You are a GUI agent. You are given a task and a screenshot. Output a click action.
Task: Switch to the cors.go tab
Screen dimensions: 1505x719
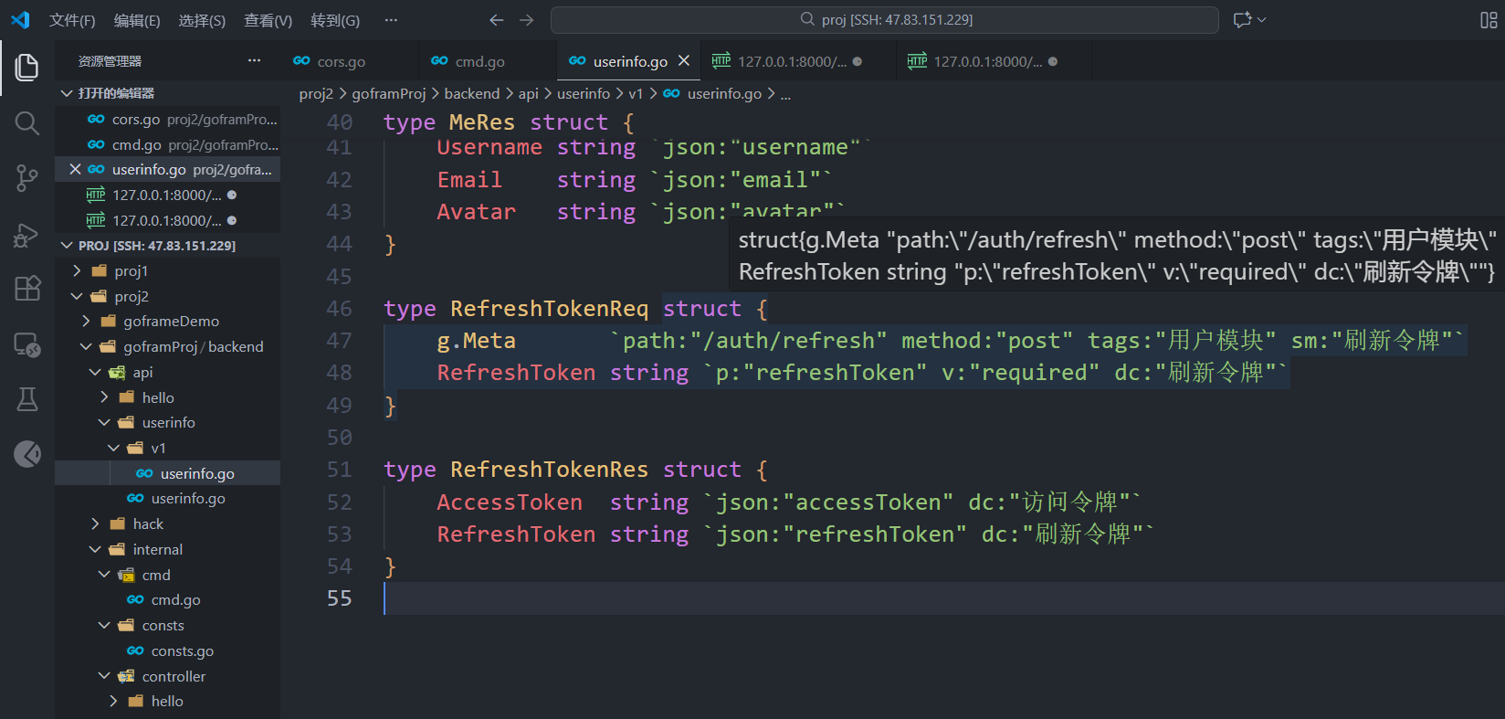(350, 61)
